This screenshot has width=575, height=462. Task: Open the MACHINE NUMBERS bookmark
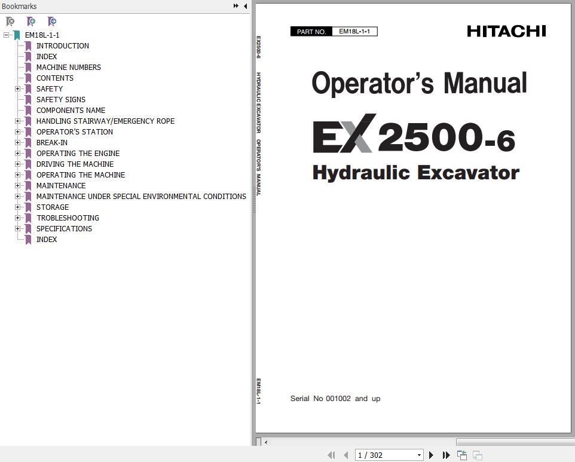point(69,68)
